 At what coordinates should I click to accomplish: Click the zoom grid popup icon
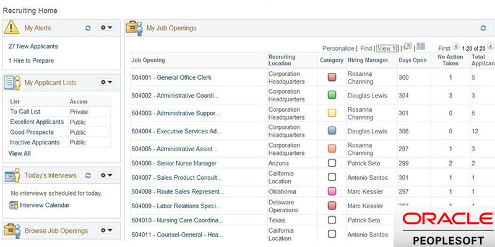[x=408, y=47]
